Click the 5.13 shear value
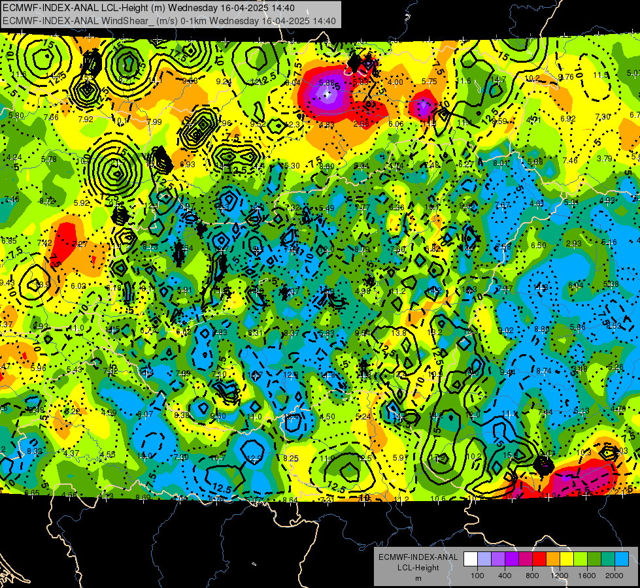Screen dimensions: 640x588 tap(581, 411)
